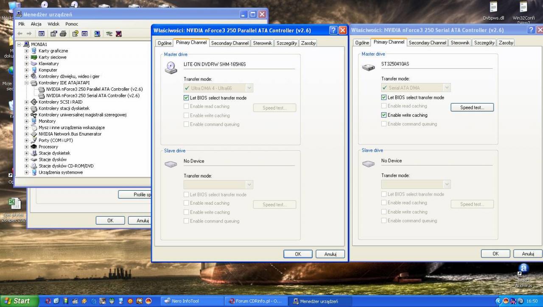Open the Akcja menu
Image resolution: width=543 pixels, height=307 pixels.
(36, 24)
